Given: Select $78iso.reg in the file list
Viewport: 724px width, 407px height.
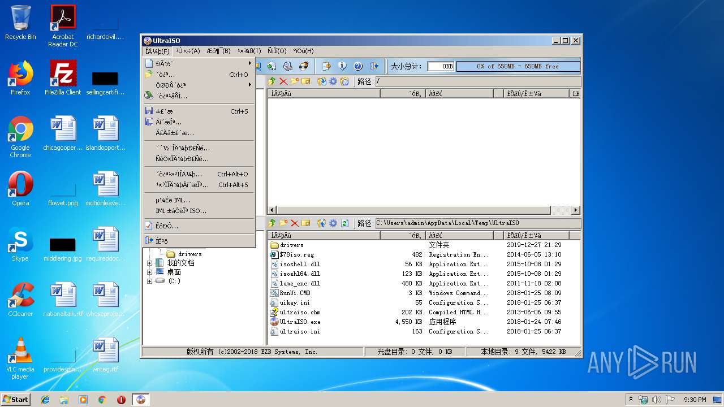Looking at the screenshot, I should pyautogui.click(x=292, y=254).
